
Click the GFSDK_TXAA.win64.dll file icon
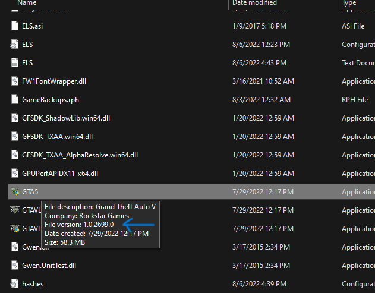click(x=15, y=136)
